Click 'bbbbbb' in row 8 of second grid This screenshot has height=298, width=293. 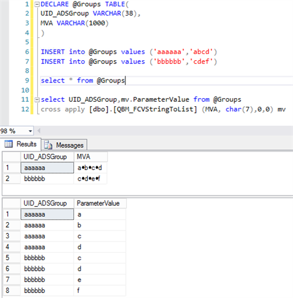click(x=47, y=291)
